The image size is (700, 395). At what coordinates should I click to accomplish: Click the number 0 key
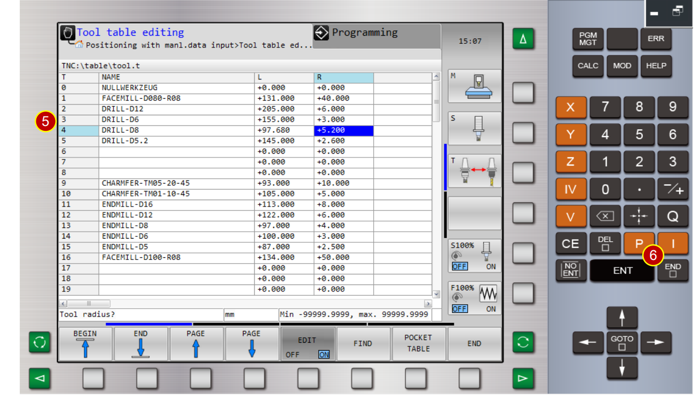[x=605, y=189]
